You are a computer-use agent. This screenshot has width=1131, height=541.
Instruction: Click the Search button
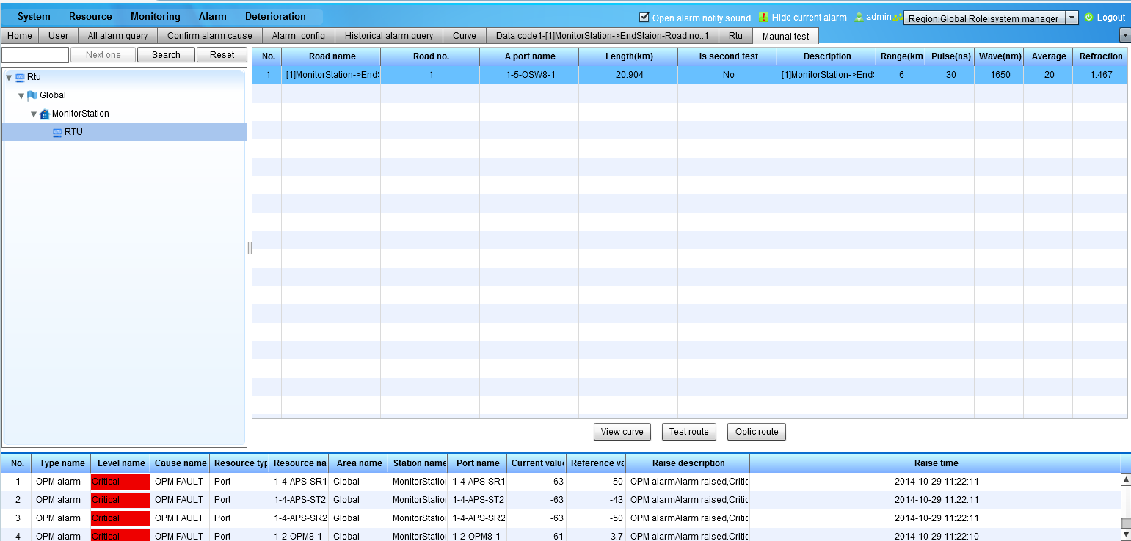[166, 55]
